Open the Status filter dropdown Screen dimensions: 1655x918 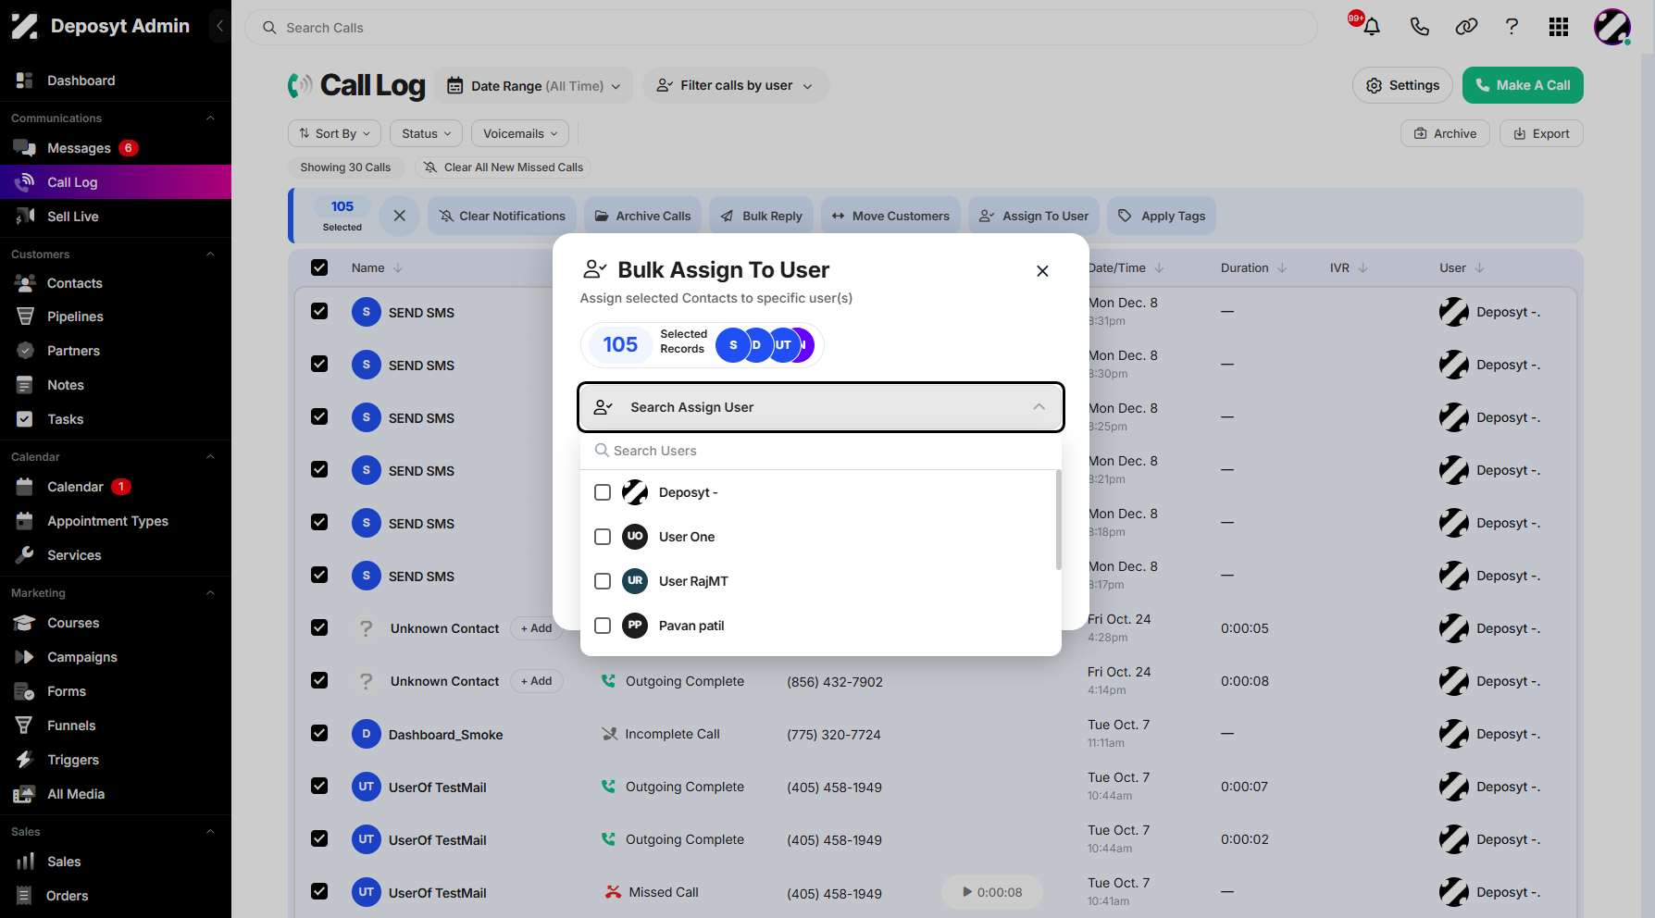point(426,133)
